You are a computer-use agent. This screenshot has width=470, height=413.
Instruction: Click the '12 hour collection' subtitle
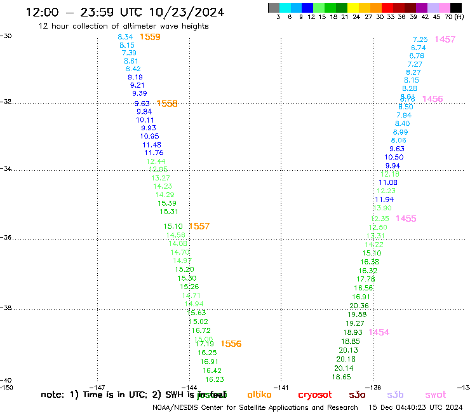tap(123, 26)
